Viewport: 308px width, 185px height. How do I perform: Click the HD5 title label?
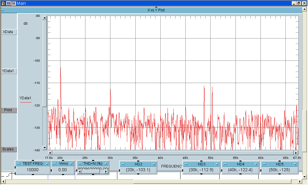point(280,164)
